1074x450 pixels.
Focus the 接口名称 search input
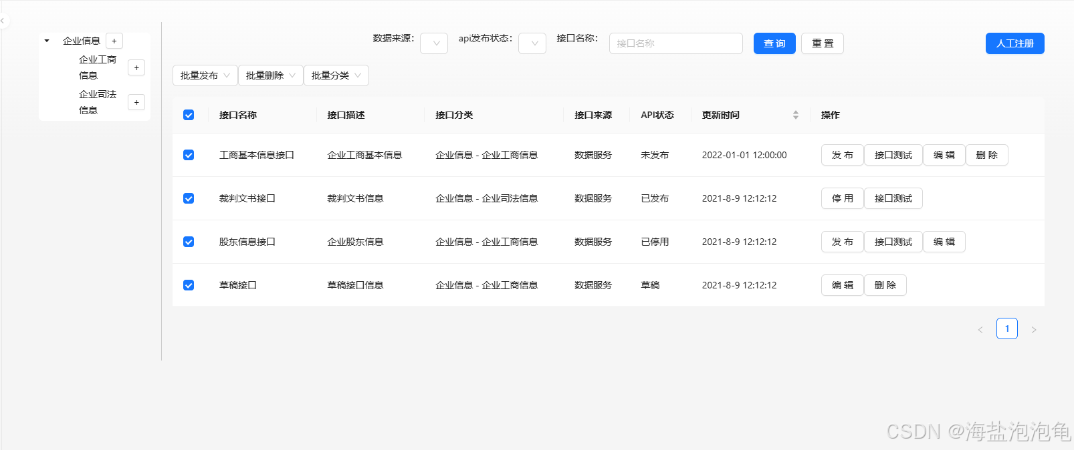676,43
